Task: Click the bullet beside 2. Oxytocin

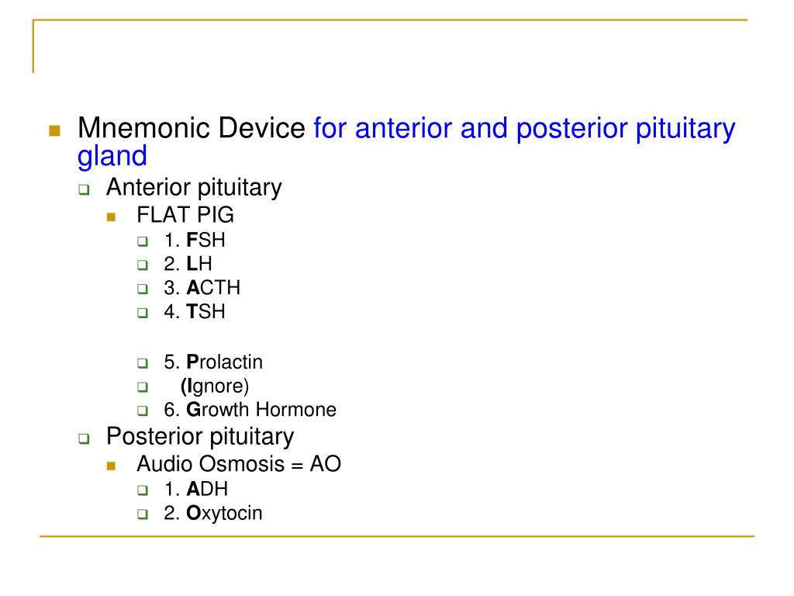Action: [143, 515]
